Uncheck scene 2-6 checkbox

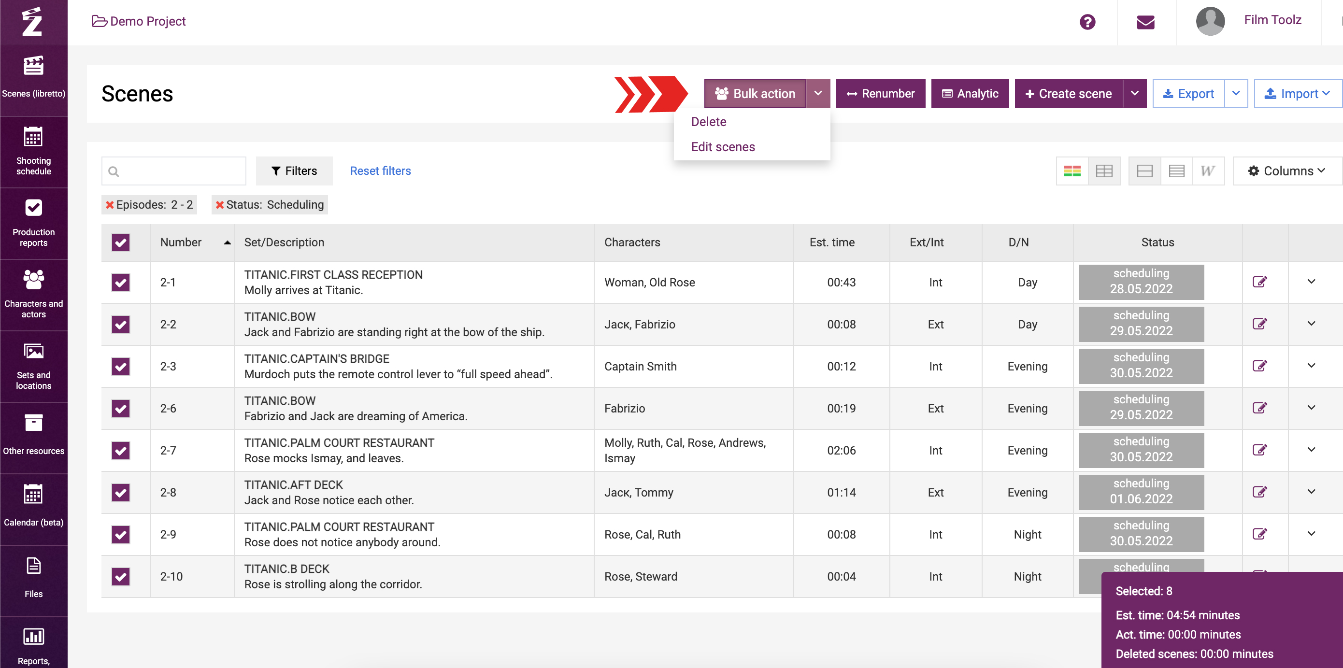click(x=120, y=409)
